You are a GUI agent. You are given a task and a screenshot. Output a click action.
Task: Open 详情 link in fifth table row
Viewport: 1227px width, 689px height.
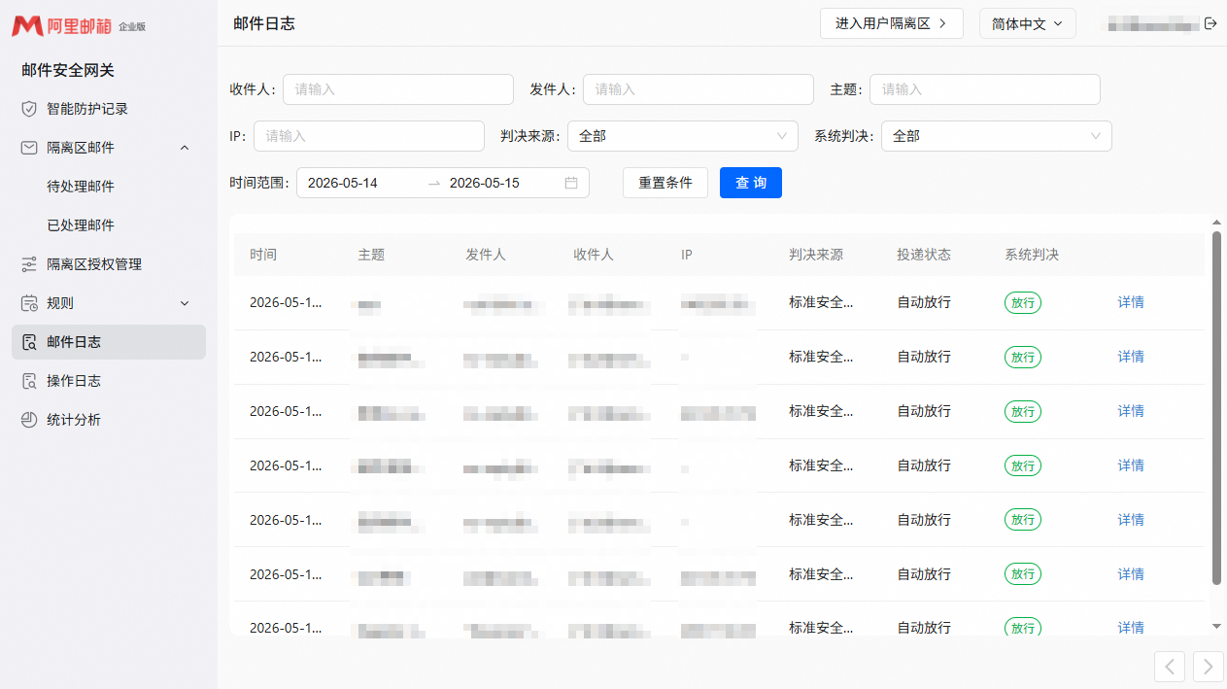coord(1131,520)
